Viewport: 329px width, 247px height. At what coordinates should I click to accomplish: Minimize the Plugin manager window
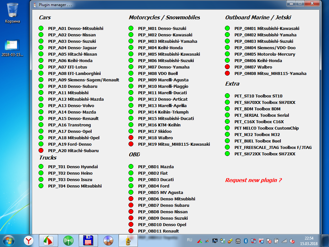291,3
